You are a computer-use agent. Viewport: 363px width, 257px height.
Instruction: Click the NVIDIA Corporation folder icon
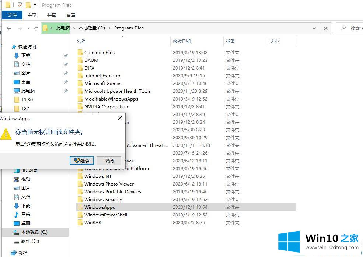pos(80,107)
